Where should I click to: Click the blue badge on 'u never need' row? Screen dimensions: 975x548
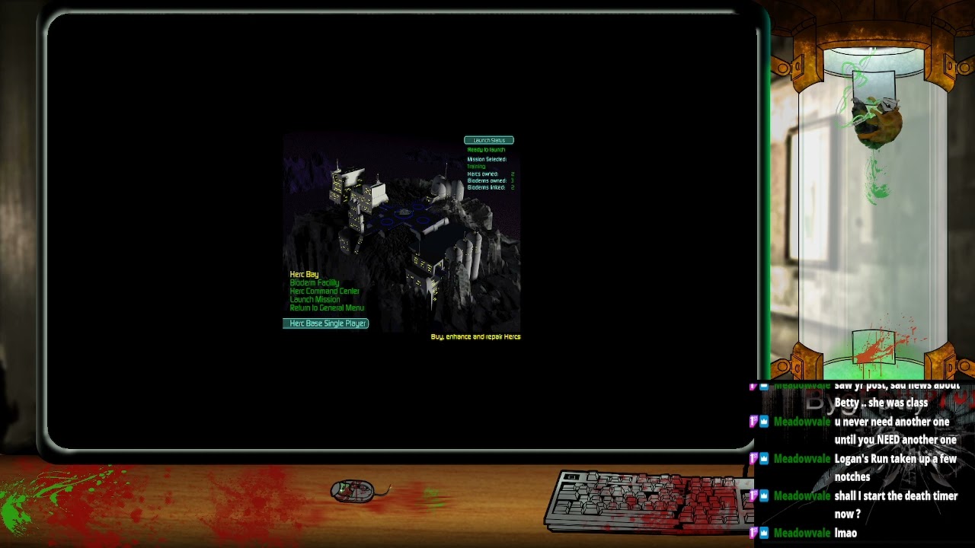coord(764,422)
